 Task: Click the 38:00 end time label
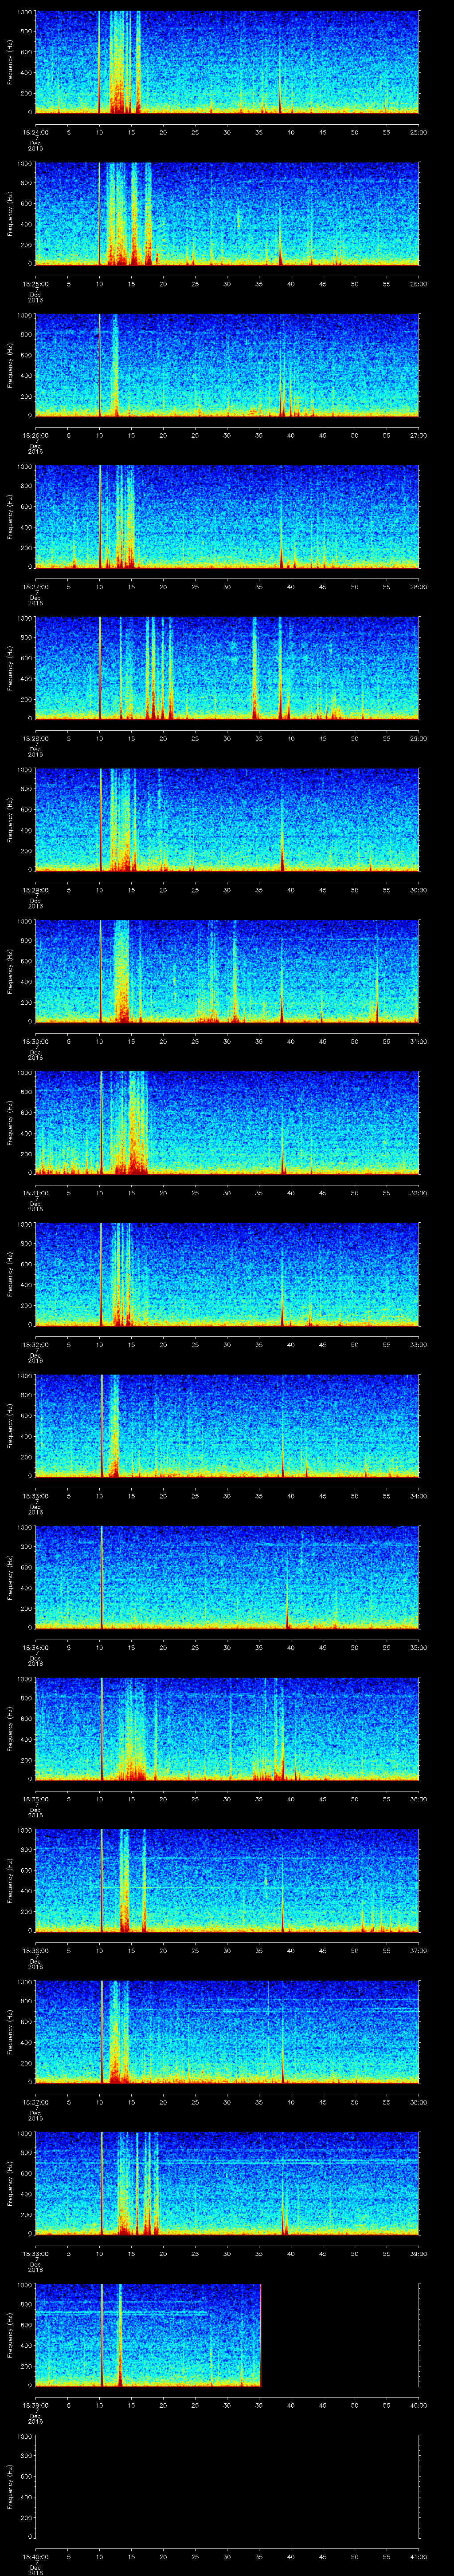[419, 2102]
